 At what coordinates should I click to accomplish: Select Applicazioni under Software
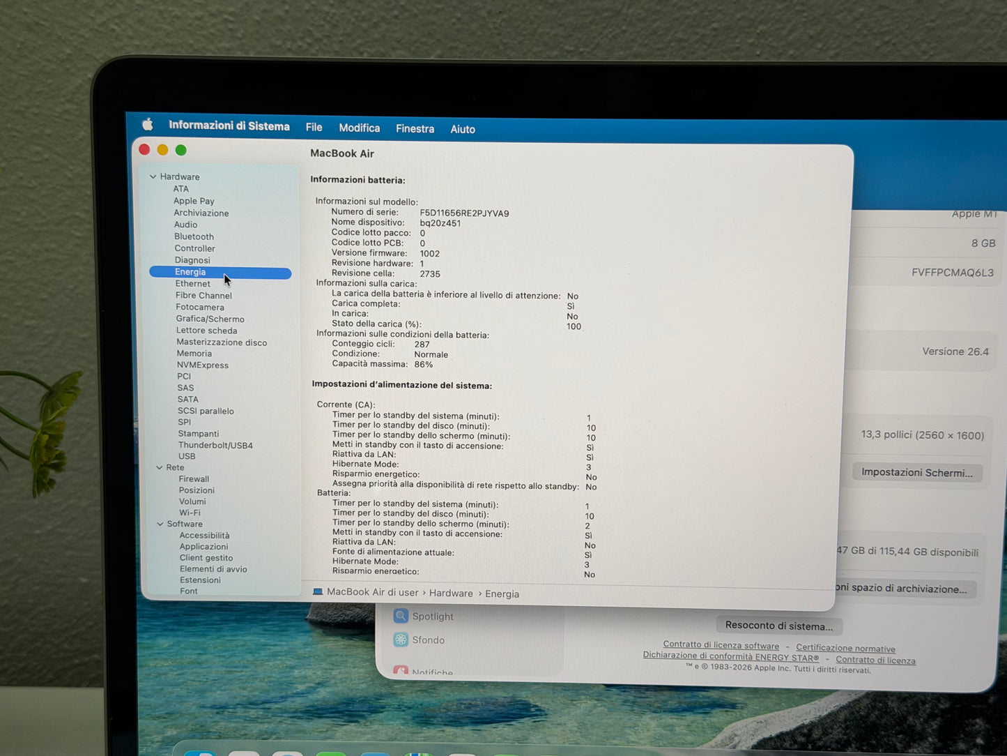coord(203,547)
